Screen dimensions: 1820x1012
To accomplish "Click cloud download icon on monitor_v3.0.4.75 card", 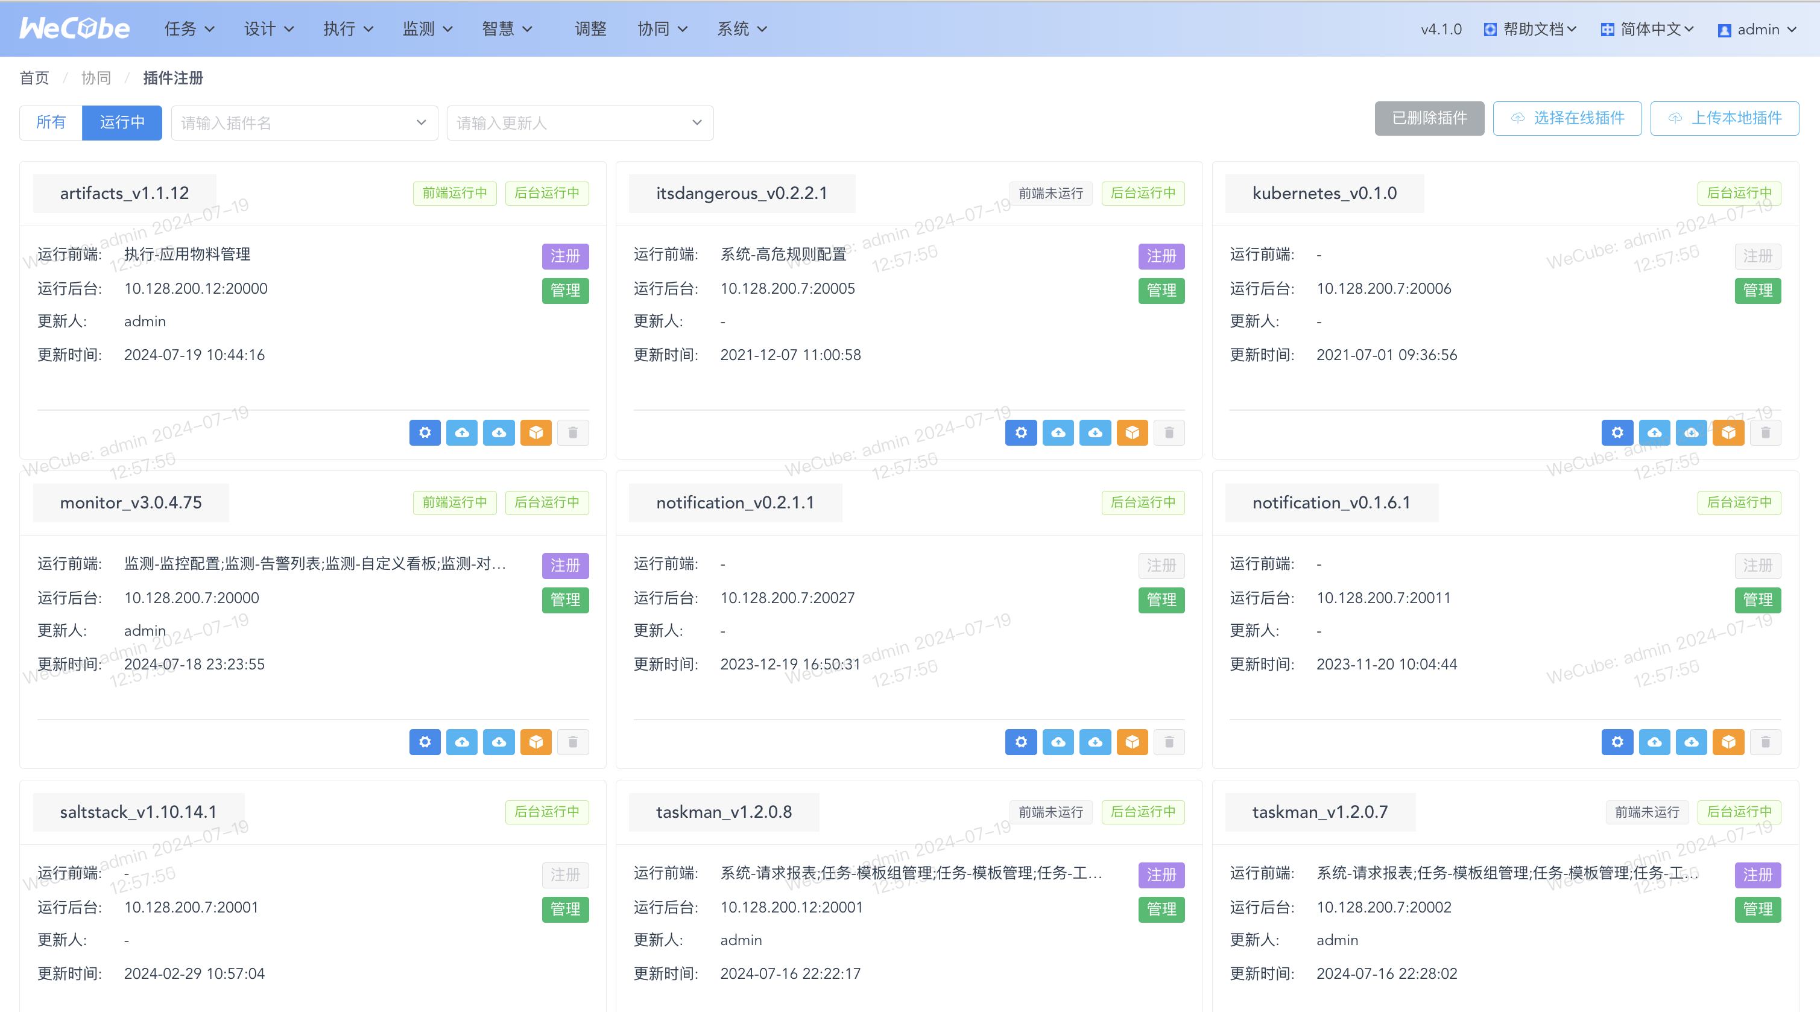I will coord(499,742).
